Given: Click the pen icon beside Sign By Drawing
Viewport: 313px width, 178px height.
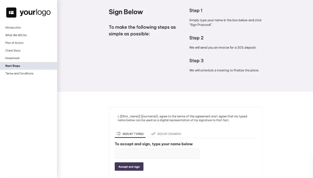Looking at the screenshot, I should pos(153,133).
